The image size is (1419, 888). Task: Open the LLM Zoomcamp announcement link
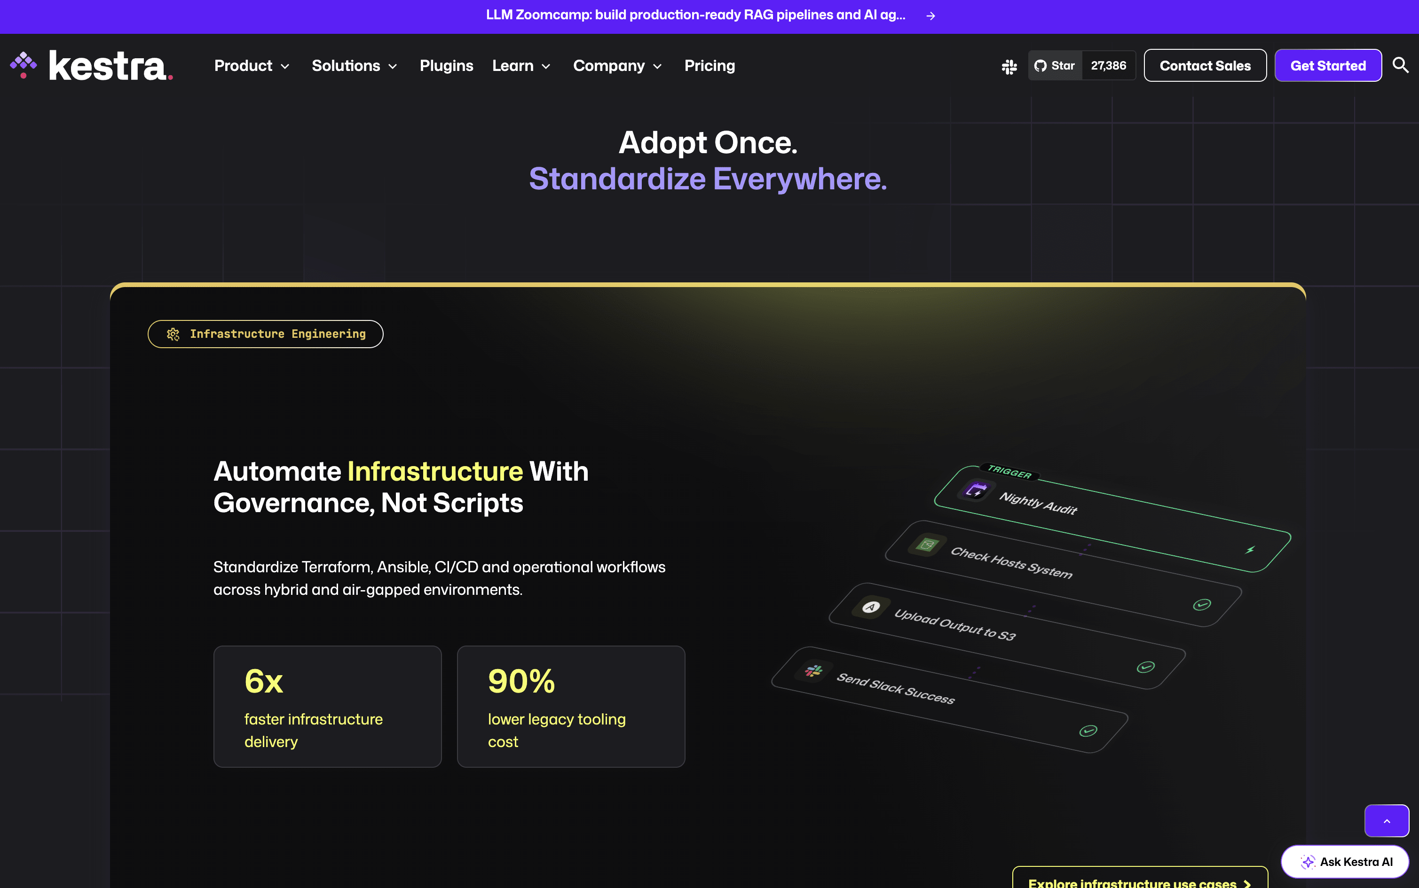(x=696, y=15)
